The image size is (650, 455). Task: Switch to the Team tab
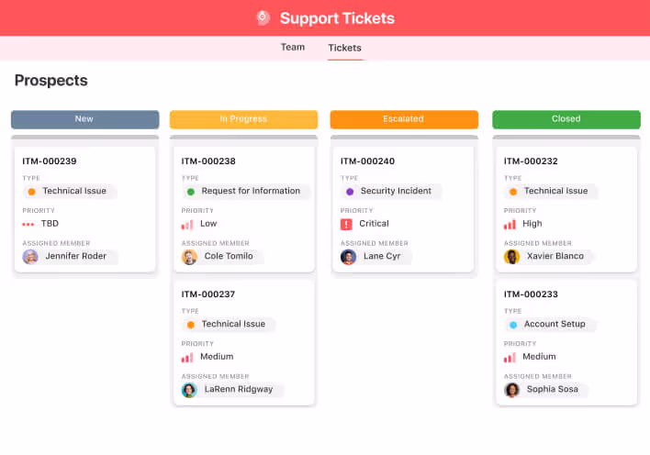click(293, 48)
